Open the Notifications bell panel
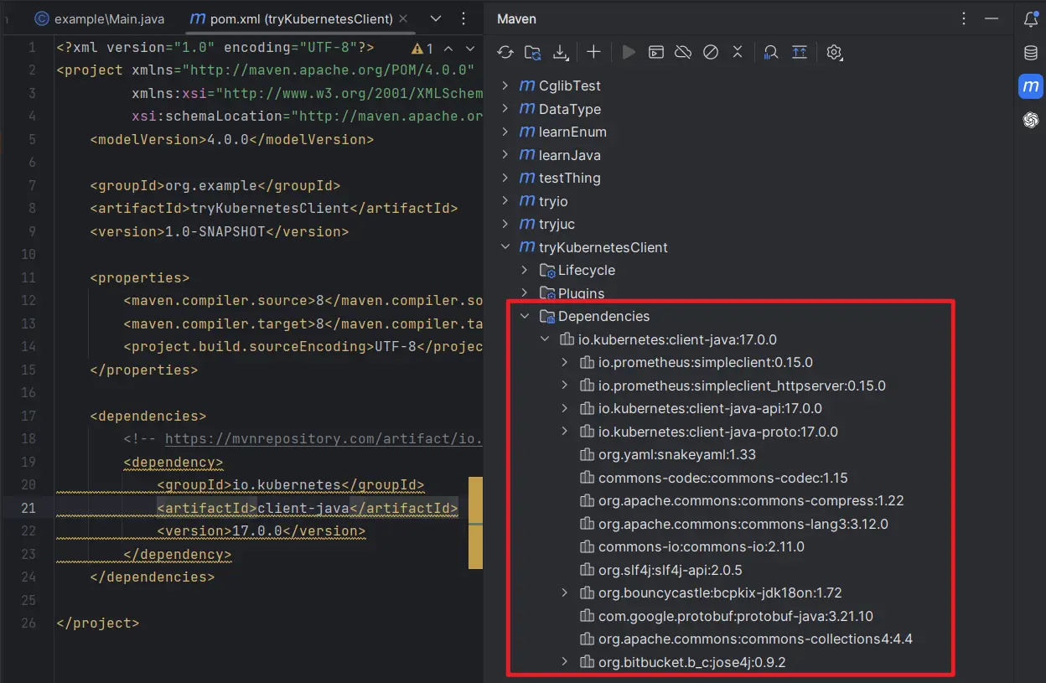 click(x=1031, y=19)
